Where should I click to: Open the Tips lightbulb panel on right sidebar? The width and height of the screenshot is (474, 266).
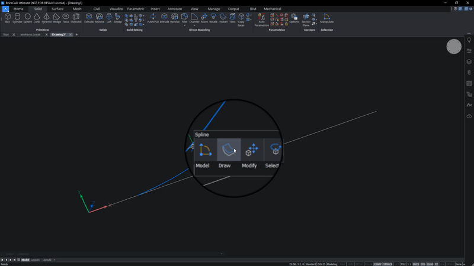tap(469, 40)
